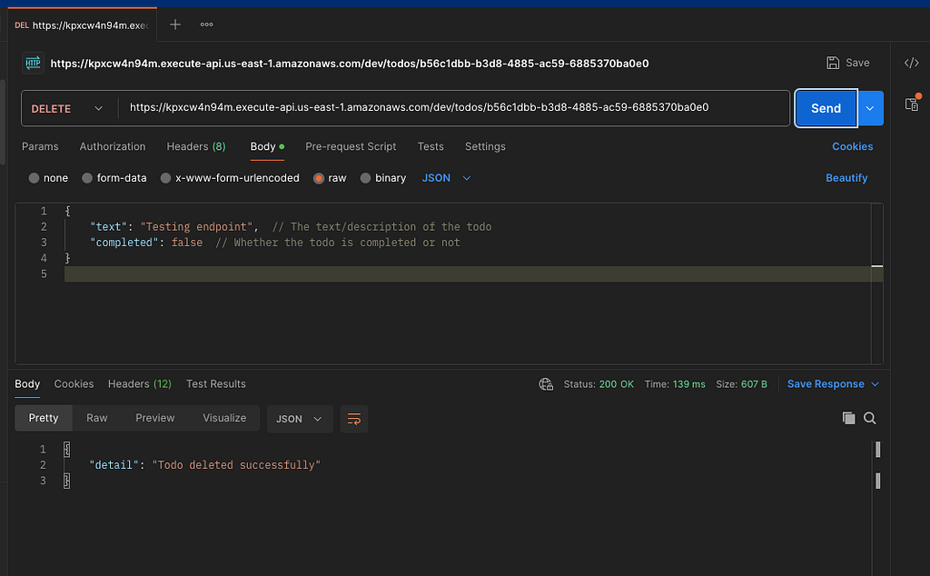Copy the response body to clipboard
This screenshot has height=576, width=930.
click(x=849, y=418)
